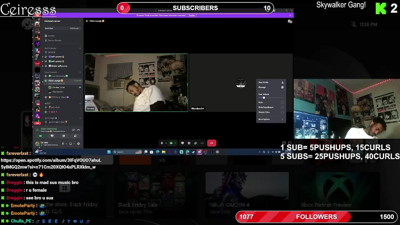Deafen with headphones icon in user panel

(x=71, y=144)
